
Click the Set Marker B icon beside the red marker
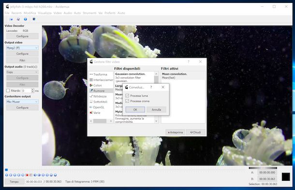[31, 175]
